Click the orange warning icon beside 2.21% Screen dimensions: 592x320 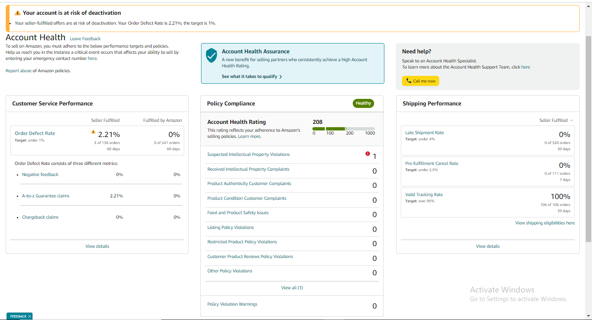pyautogui.click(x=93, y=132)
